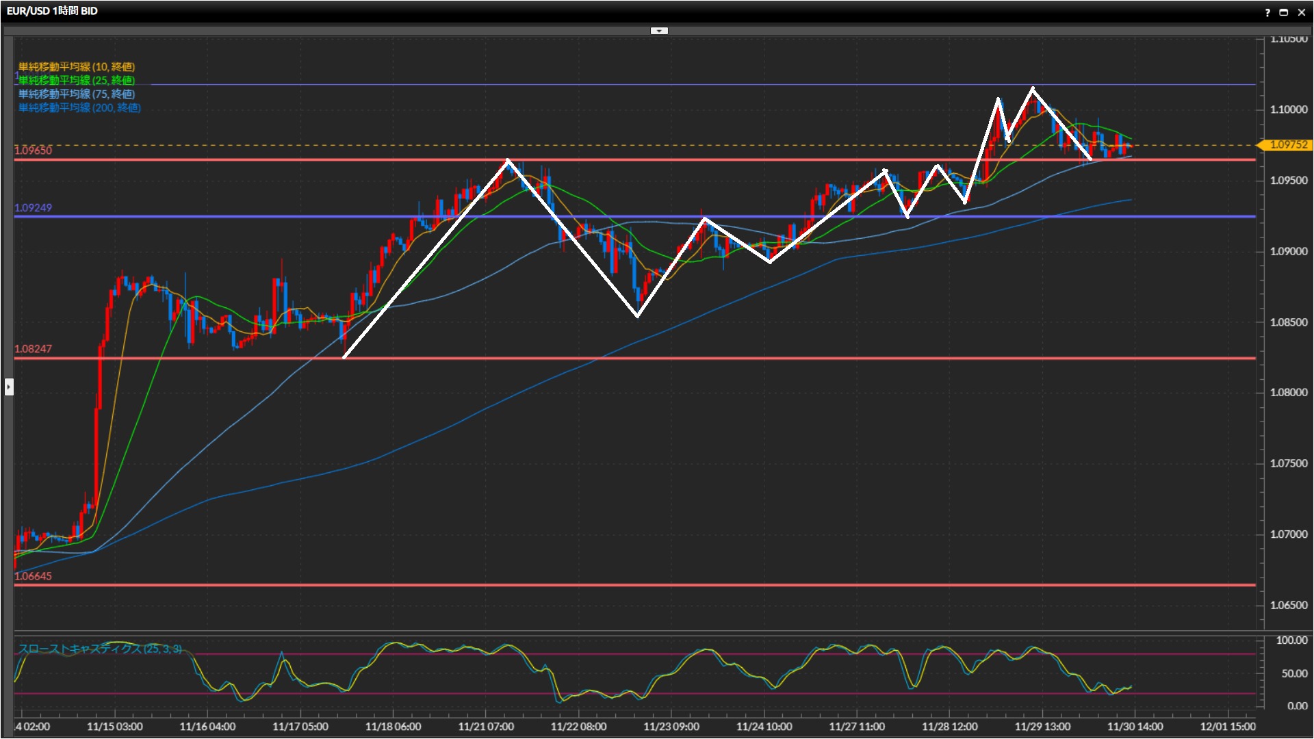The height and width of the screenshot is (739, 1314).
Task: Select the 75-period moving average label
Action: click(x=76, y=94)
